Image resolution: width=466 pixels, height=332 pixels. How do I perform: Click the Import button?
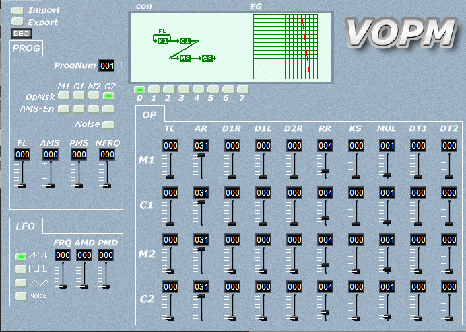(18, 10)
